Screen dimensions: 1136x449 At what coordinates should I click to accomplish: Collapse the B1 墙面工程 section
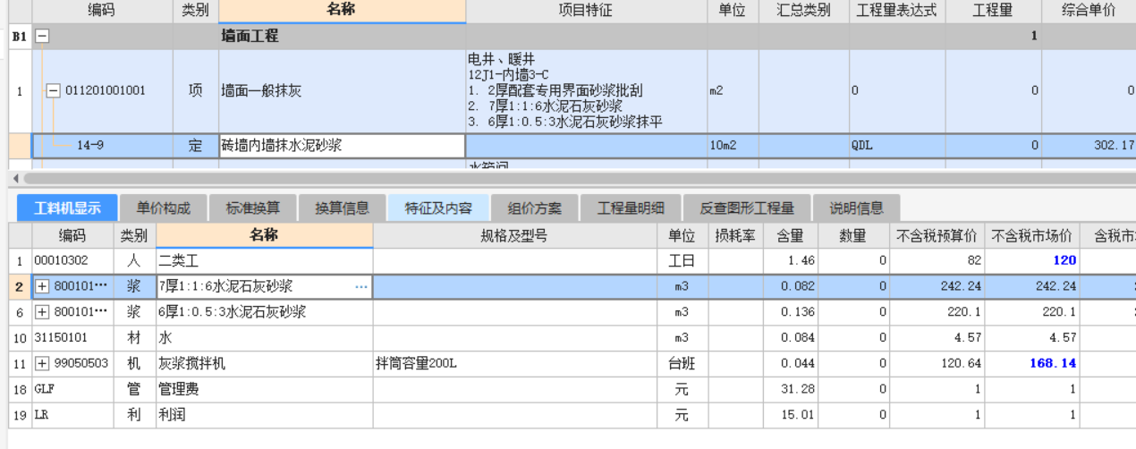click(x=41, y=37)
